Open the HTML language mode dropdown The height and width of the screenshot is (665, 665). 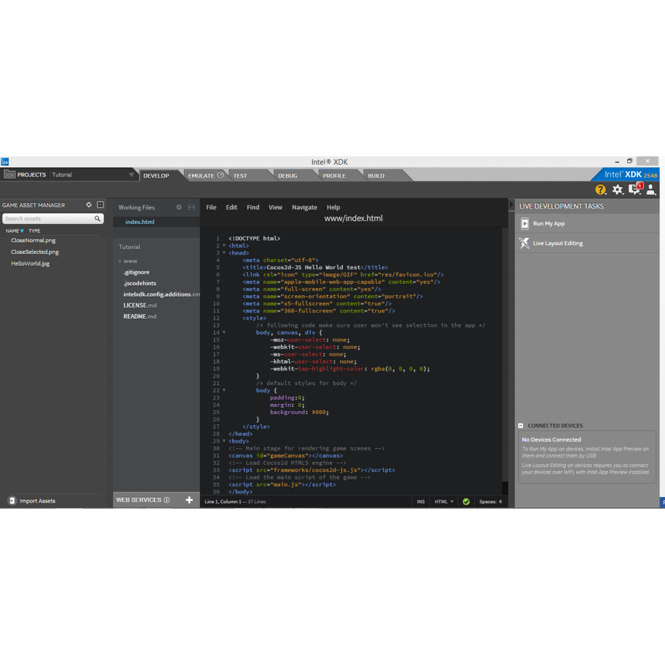(x=444, y=502)
